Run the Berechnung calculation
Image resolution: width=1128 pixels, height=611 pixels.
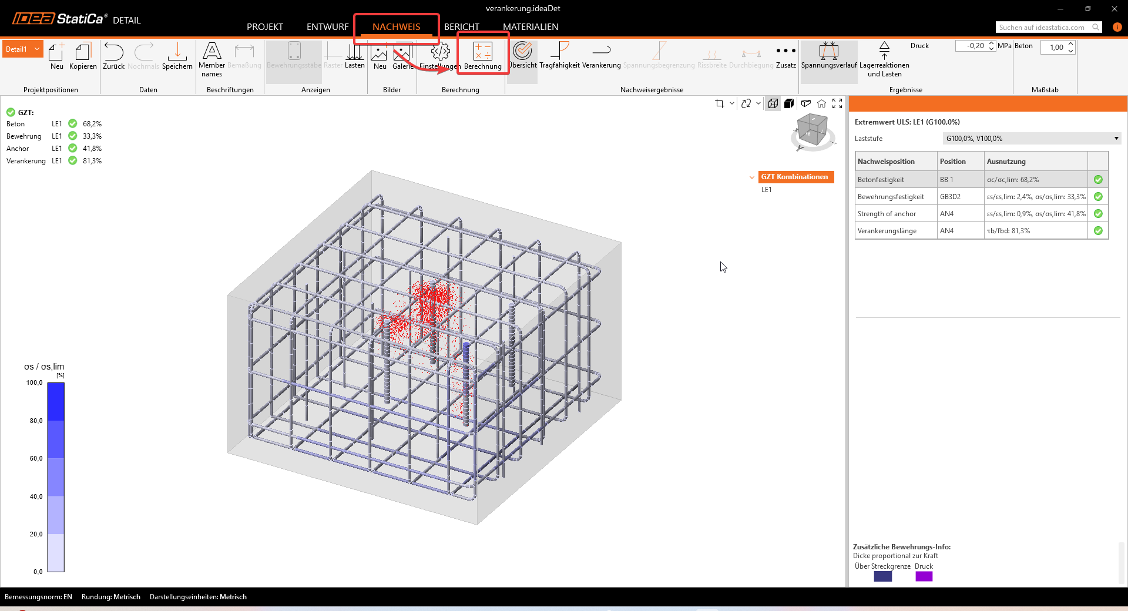(482, 53)
